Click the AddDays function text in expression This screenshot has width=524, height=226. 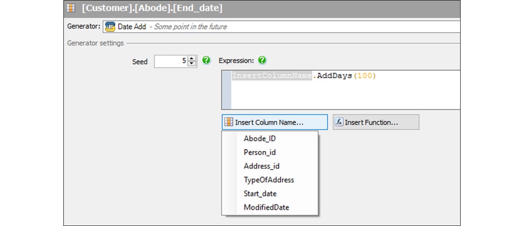pos(334,76)
